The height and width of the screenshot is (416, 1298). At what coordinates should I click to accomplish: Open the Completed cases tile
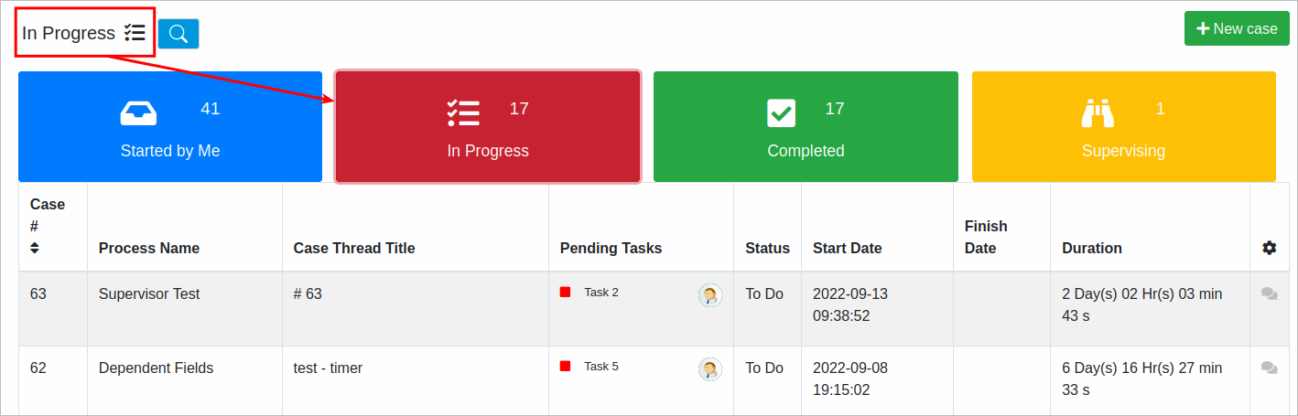pyautogui.click(x=806, y=127)
